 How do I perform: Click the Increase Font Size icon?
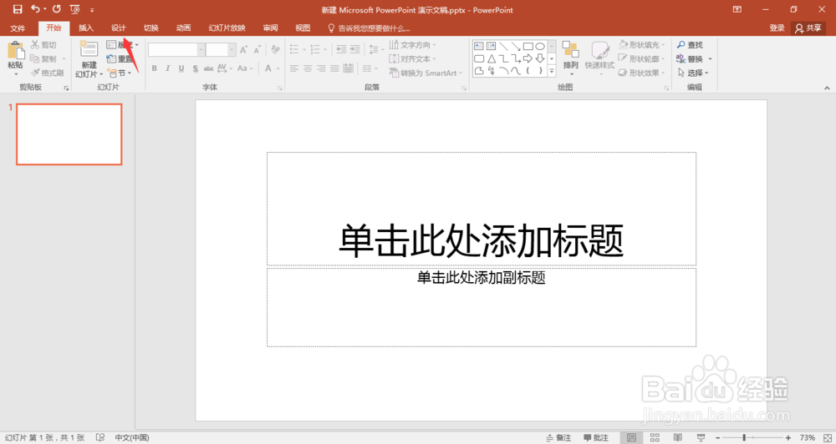coord(243,50)
